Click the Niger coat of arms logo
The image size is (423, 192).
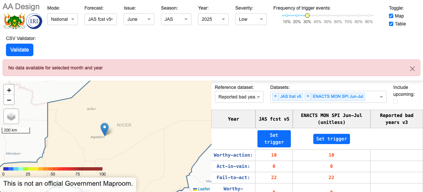coord(15,20)
